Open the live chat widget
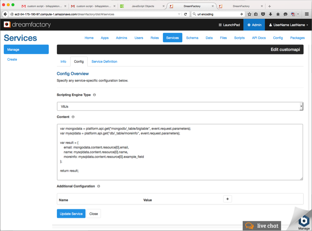 (x=262, y=226)
